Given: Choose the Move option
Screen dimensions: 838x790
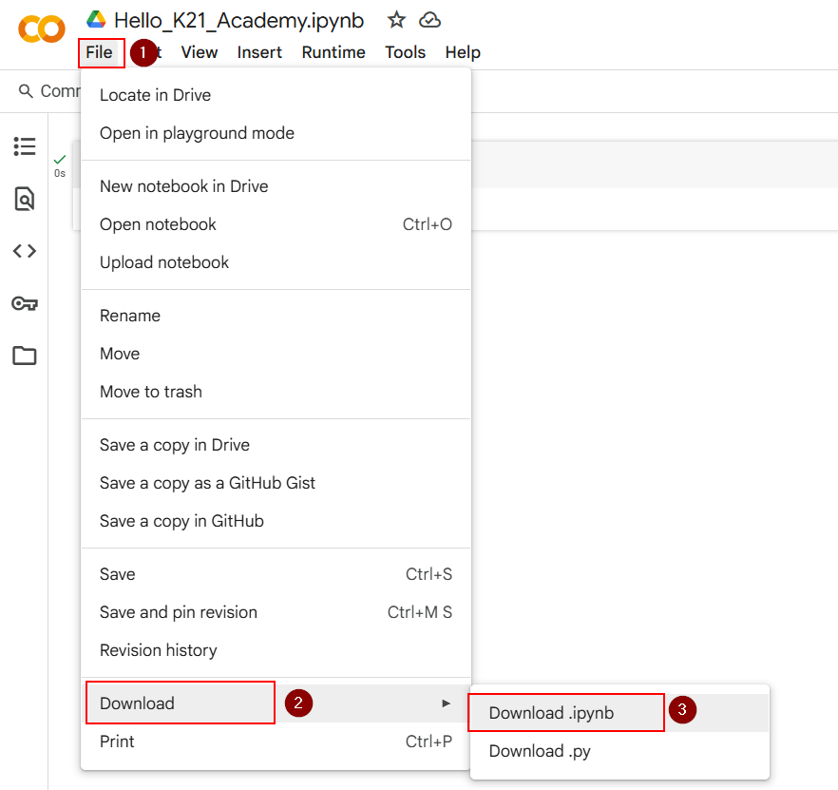Looking at the screenshot, I should 276,354.
